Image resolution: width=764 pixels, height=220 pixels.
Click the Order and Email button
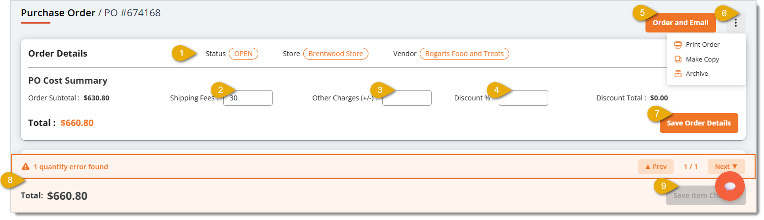(x=680, y=23)
